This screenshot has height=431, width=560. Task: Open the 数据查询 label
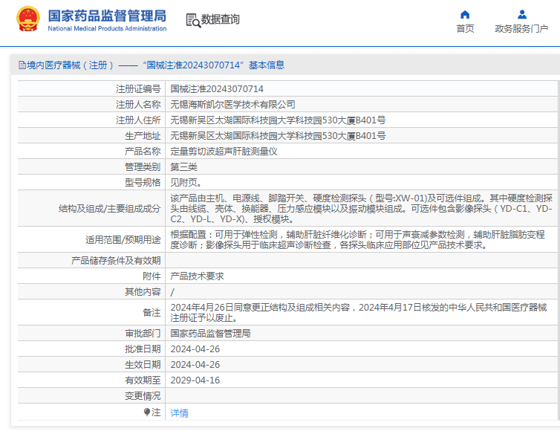click(221, 19)
